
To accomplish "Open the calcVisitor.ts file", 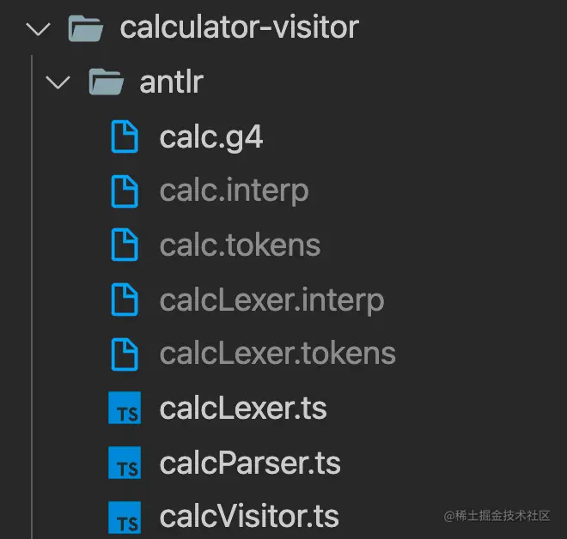I will pos(249,517).
